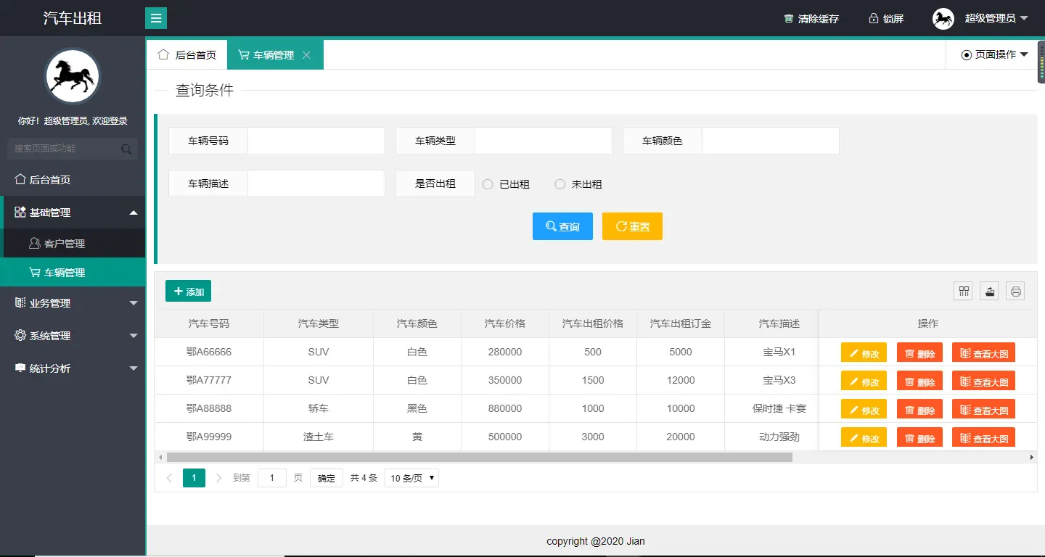Click 查看大图 for 鄂A99999
The width and height of the screenshot is (1045, 557).
[x=983, y=437]
